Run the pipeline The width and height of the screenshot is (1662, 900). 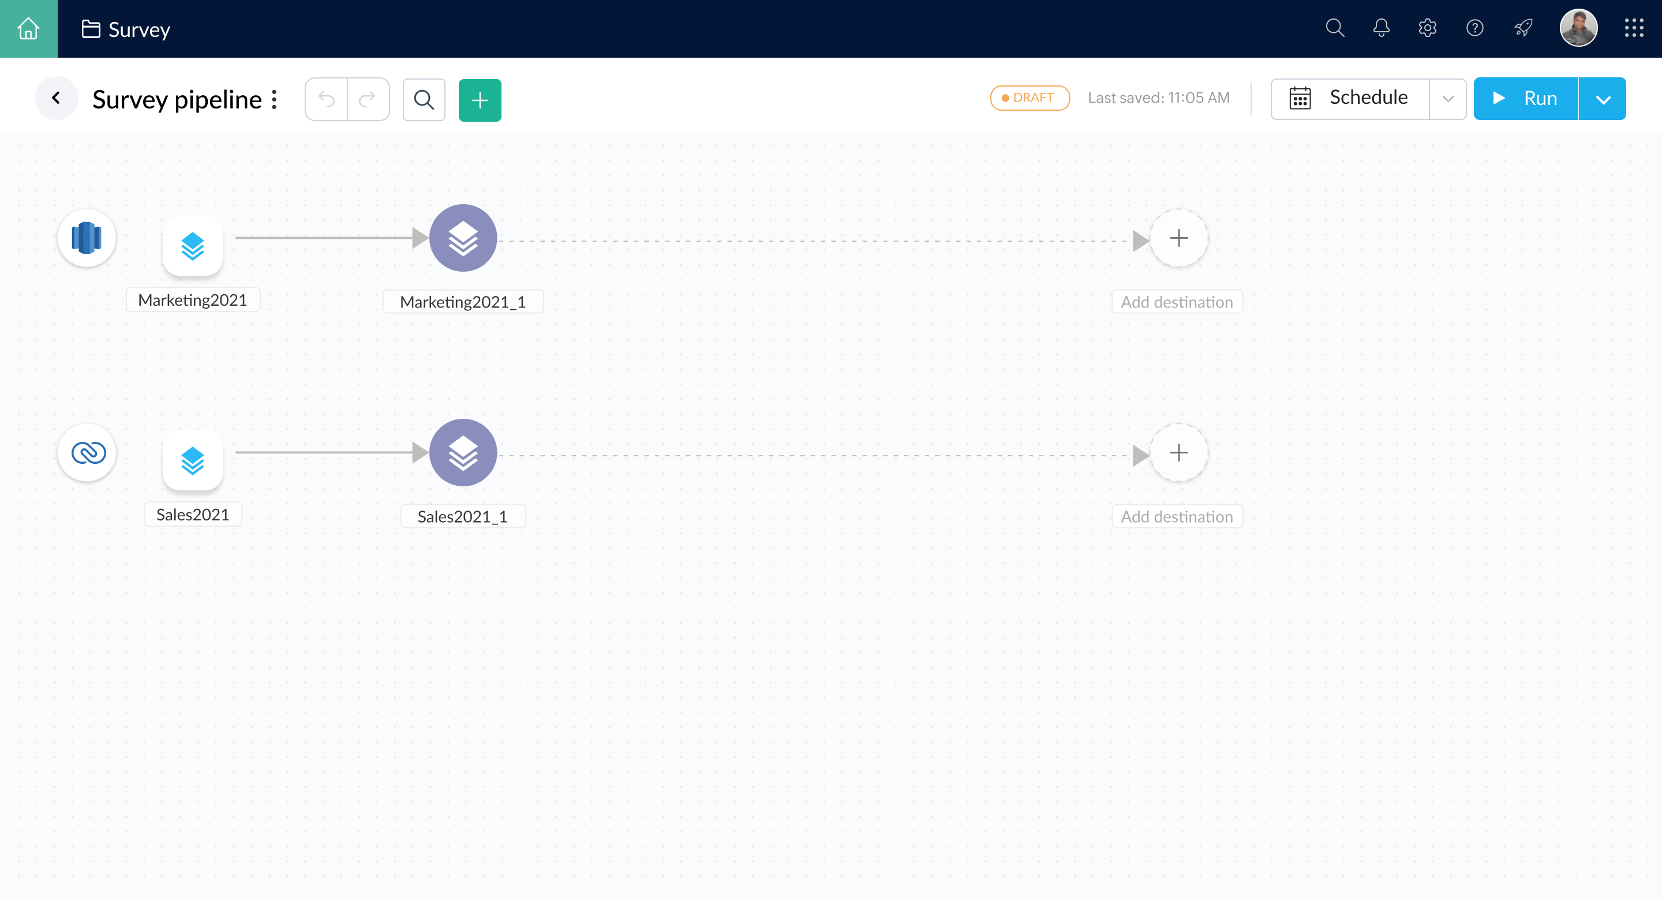[1525, 99]
